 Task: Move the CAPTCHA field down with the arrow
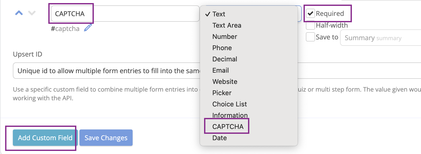(x=32, y=13)
